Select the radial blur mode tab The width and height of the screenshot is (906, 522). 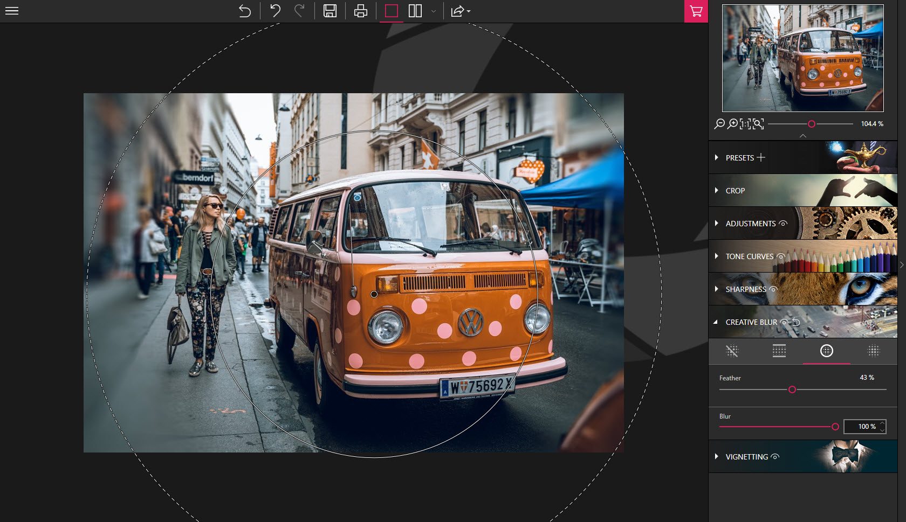pyautogui.click(x=827, y=351)
